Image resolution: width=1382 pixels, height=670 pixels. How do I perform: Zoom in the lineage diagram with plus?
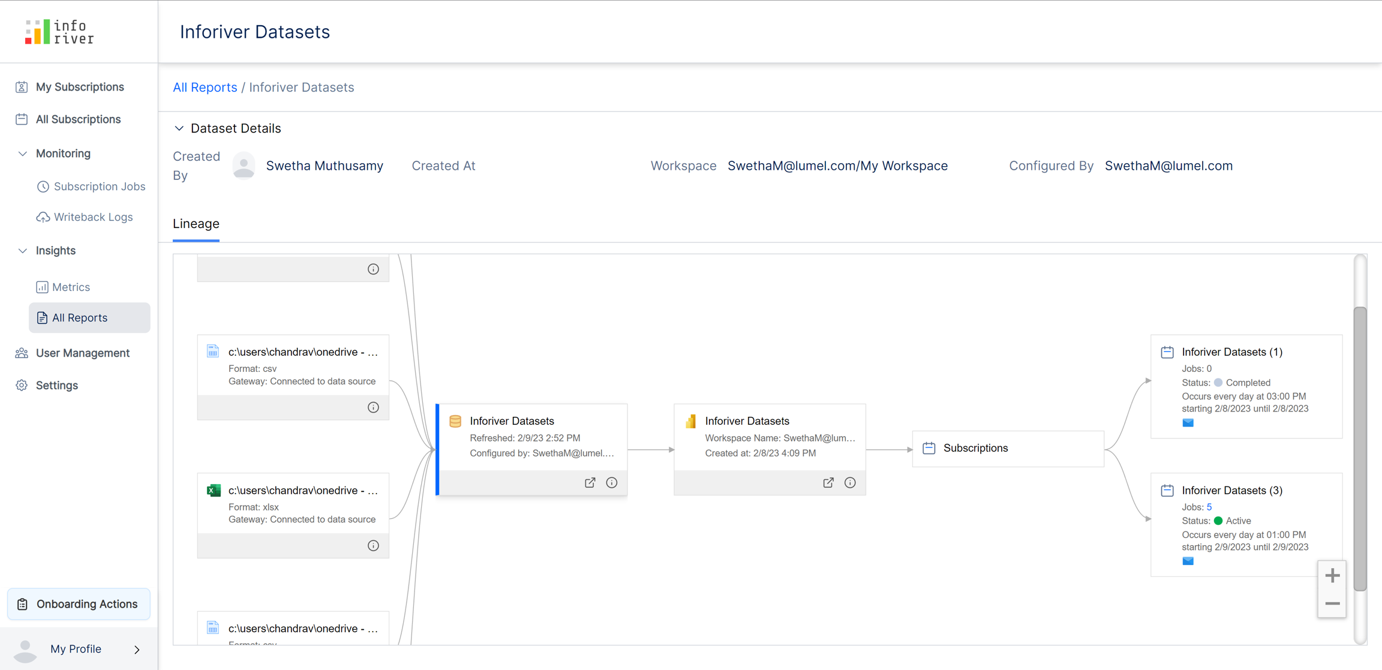1332,576
